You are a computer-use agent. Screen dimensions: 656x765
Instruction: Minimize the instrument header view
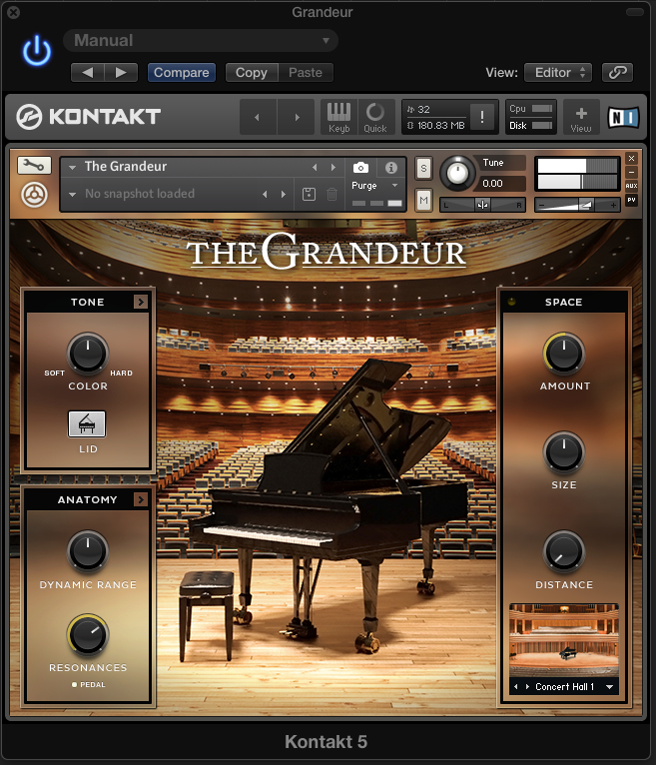point(632,172)
